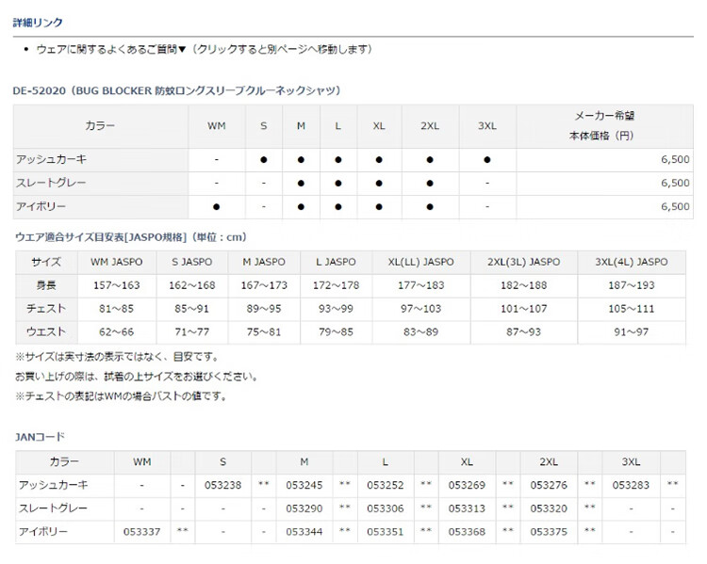Select JAN code 053269

[467, 485]
